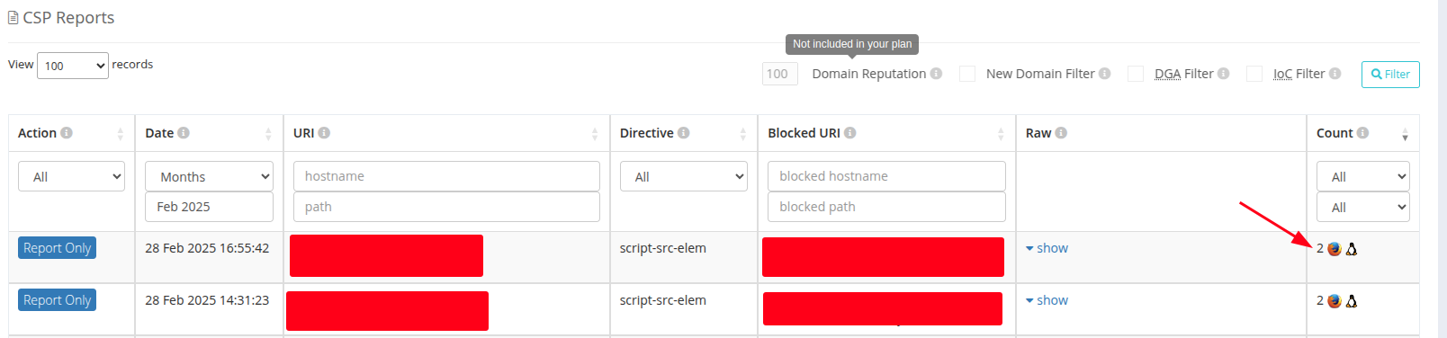Open the lower Count filter dropdown

coord(1363,207)
